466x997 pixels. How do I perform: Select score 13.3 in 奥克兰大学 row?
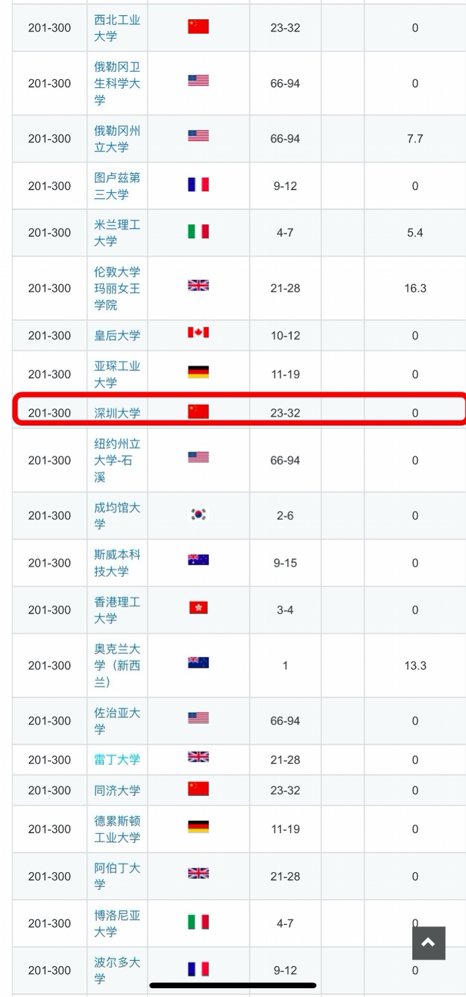coord(415,665)
